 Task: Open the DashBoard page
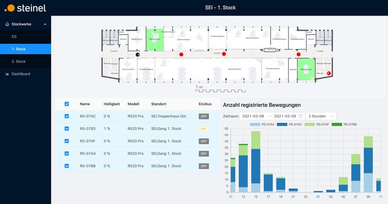(21, 74)
